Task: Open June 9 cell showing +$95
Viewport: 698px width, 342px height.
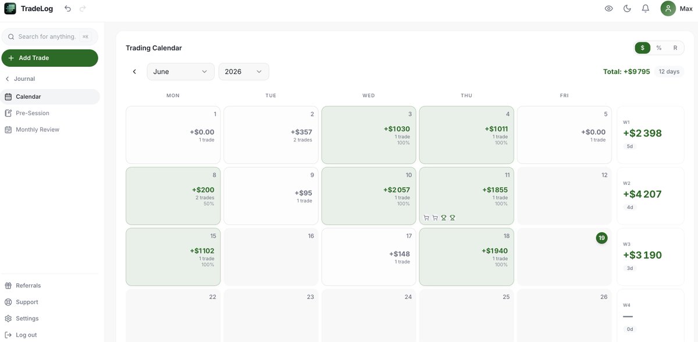Action: tap(271, 196)
